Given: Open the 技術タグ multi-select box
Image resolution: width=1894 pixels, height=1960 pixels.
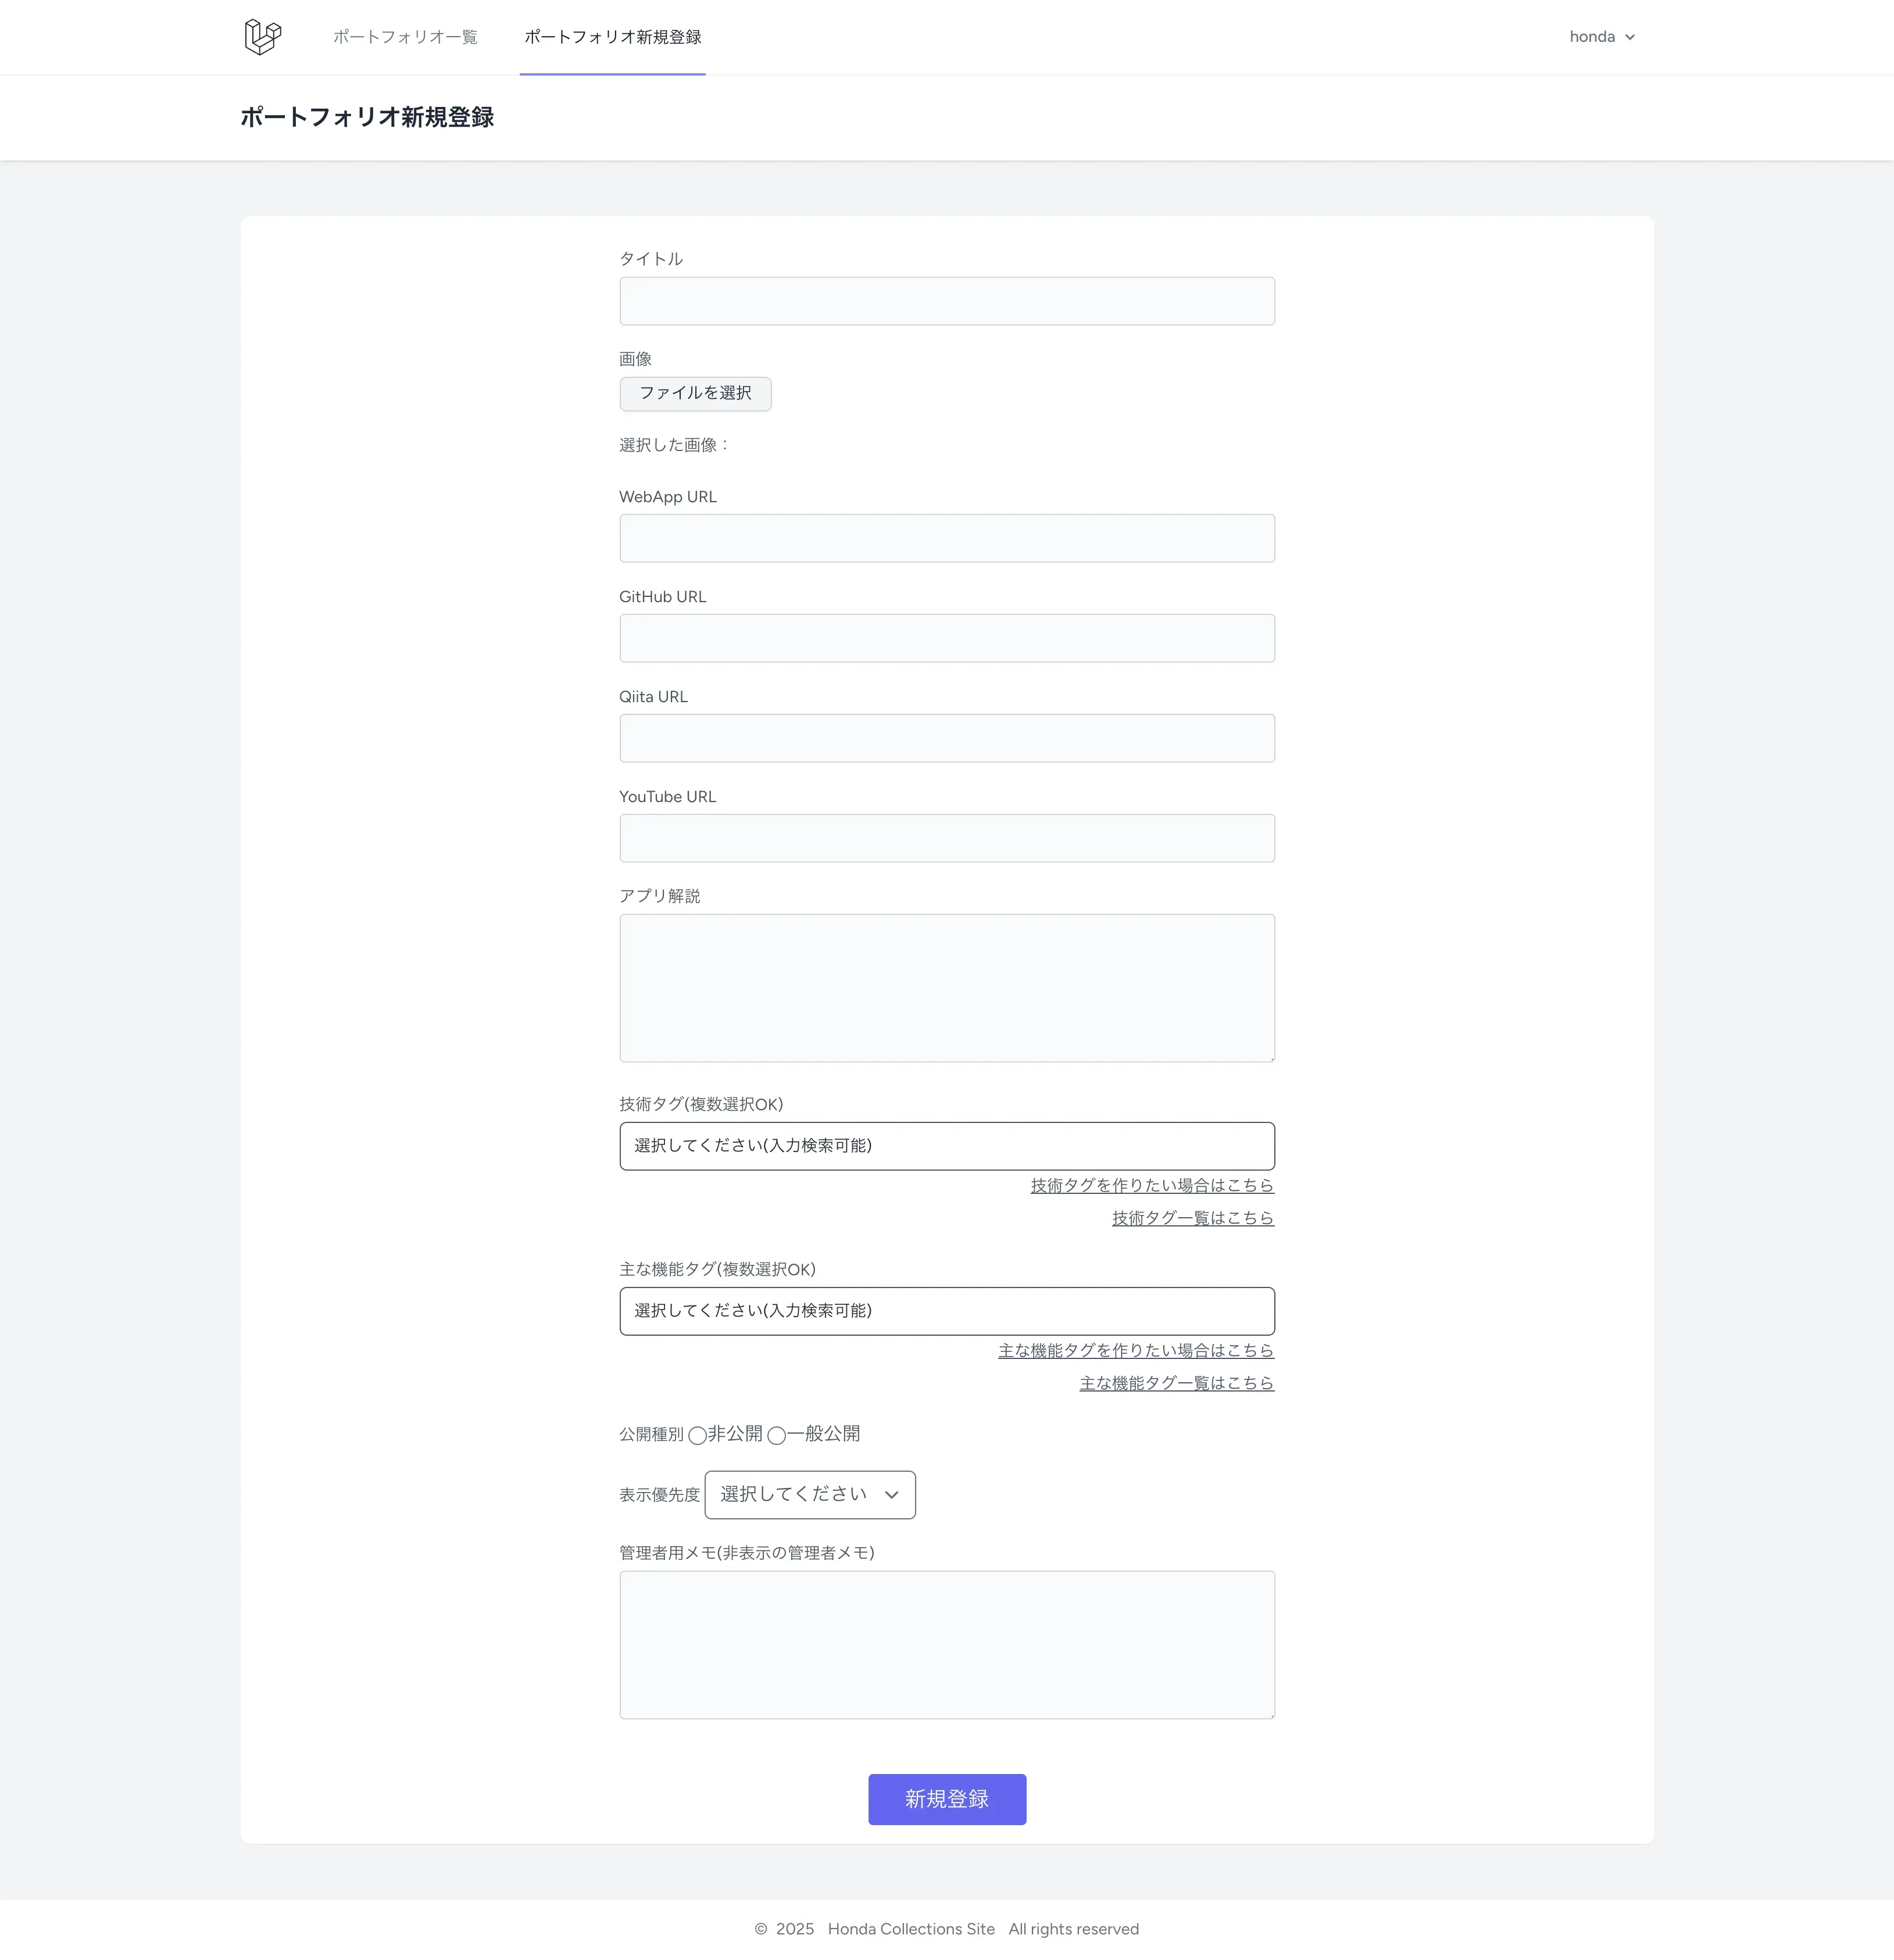Looking at the screenshot, I should click(946, 1146).
